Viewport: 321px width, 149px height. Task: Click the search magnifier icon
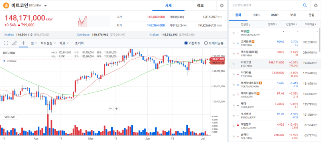click(x=305, y=5)
